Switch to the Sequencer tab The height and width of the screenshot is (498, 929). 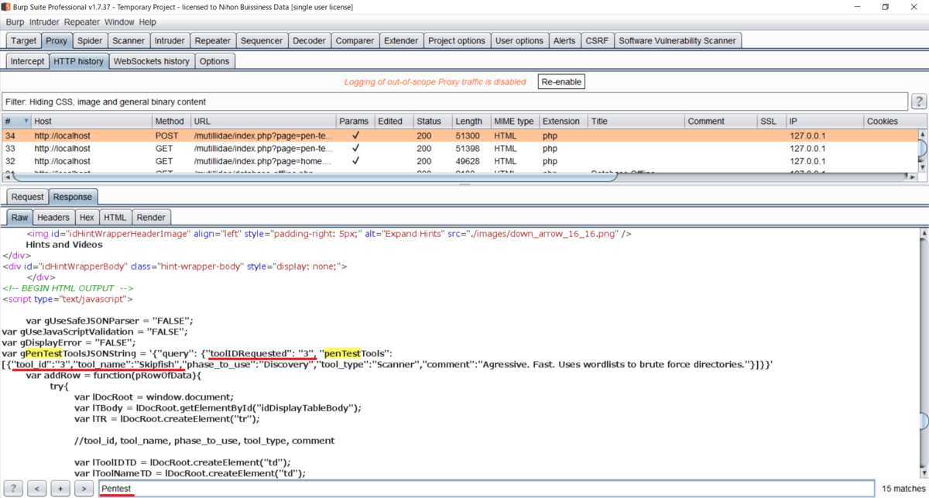click(x=262, y=40)
